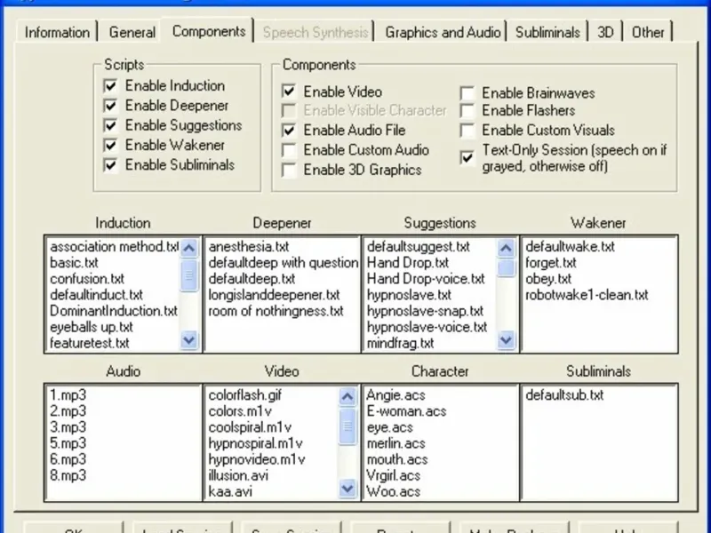Select coolspiral.m1v video
This screenshot has height=533, width=711.
coord(250,427)
